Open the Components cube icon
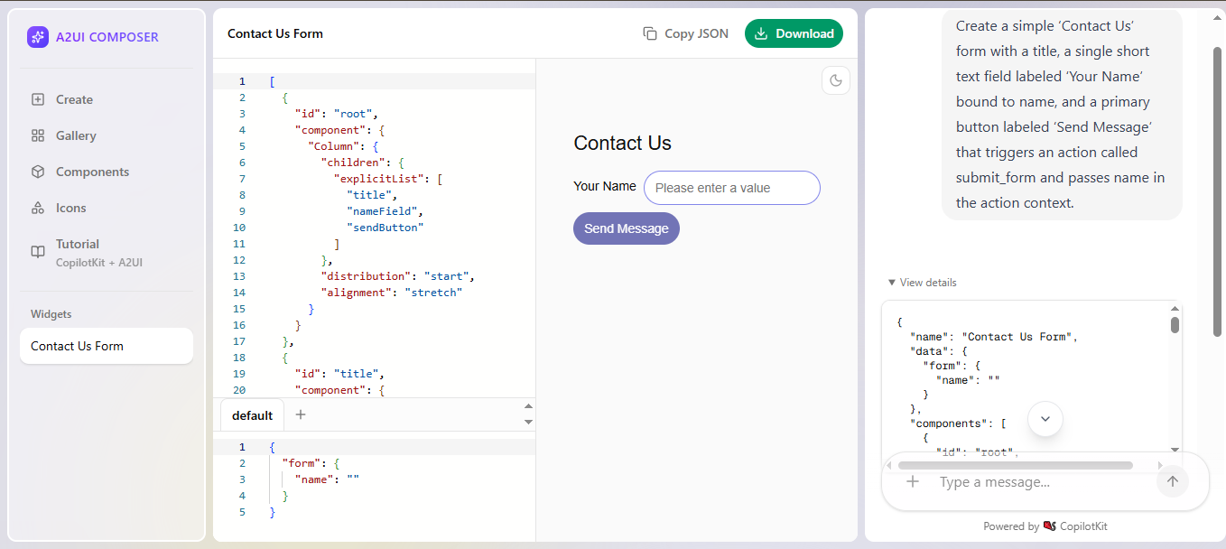Image resolution: width=1226 pixels, height=549 pixels. click(38, 172)
